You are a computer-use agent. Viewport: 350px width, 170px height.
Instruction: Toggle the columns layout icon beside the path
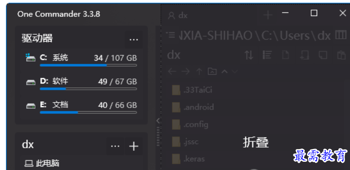pyautogui.click(x=341, y=35)
